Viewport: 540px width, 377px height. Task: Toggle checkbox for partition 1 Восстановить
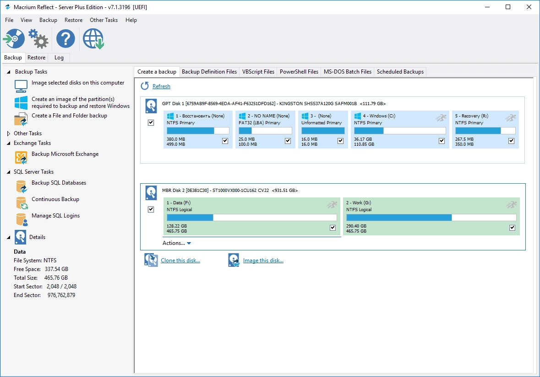(225, 141)
